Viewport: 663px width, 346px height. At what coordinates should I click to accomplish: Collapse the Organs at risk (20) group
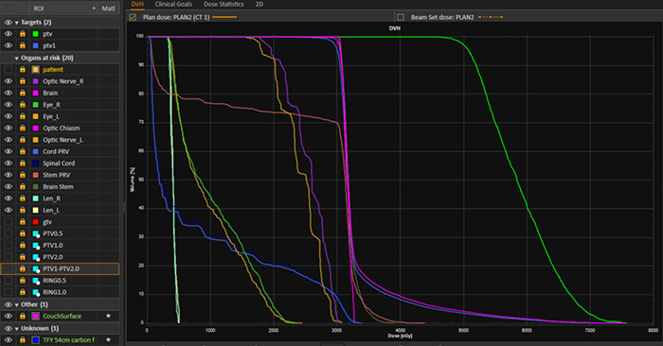click(16, 59)
